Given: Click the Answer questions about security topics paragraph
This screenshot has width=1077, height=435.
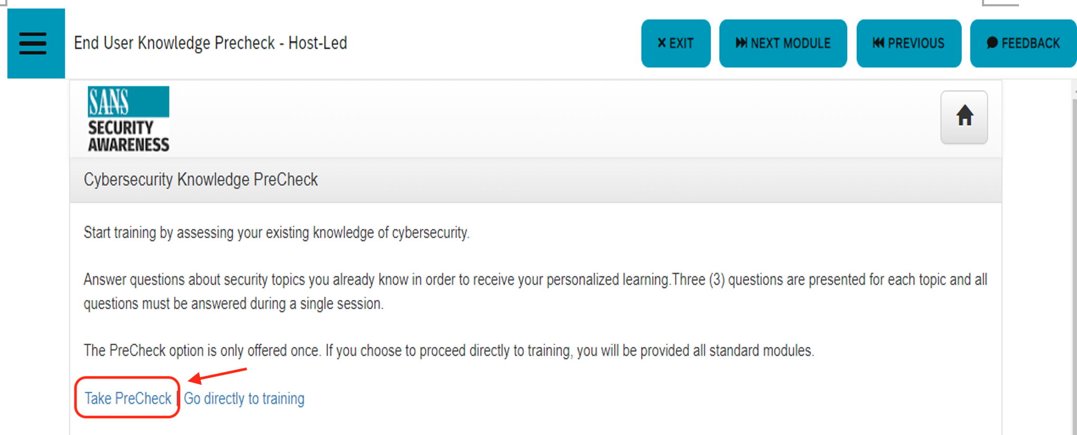Looking at the screenshot, I should coord(535,291).
